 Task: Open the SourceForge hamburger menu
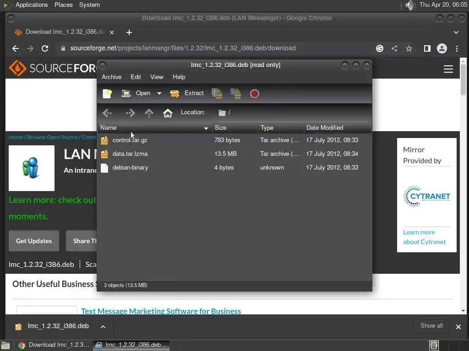pyautogui.click(x=448, y=69)
